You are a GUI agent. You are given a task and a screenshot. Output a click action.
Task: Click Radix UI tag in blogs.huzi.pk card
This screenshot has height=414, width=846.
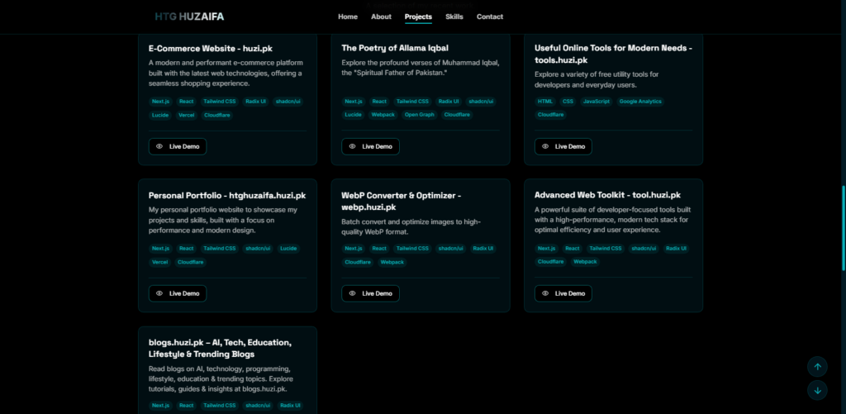point(291,406)
